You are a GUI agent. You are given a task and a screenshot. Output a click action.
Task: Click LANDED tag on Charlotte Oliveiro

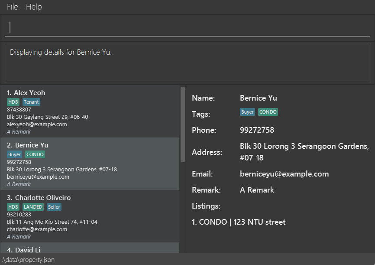pyautogui.click(x=33, y=207)
